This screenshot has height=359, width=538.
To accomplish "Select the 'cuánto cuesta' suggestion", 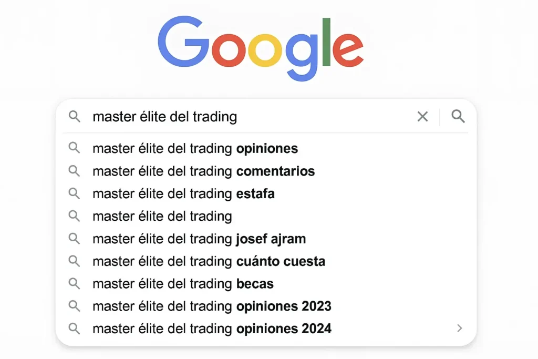I will click(209, 262).
